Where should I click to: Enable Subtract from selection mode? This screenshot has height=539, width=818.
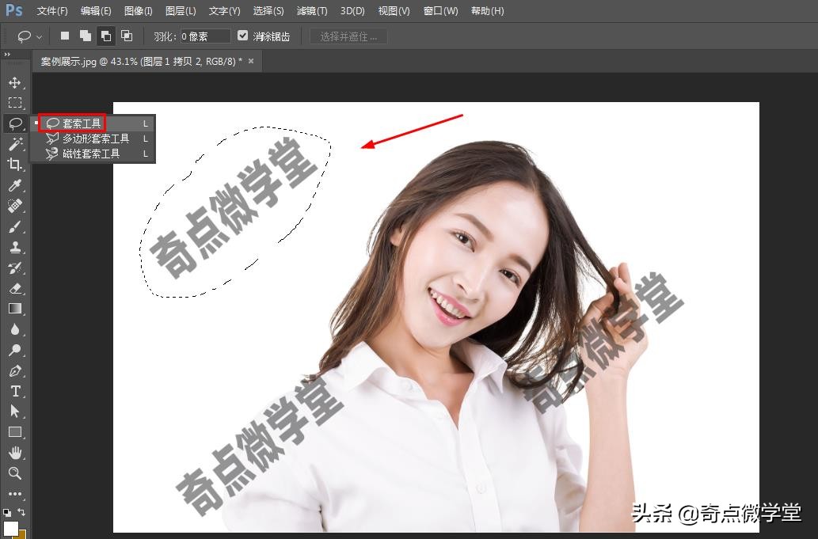(107, 35)
